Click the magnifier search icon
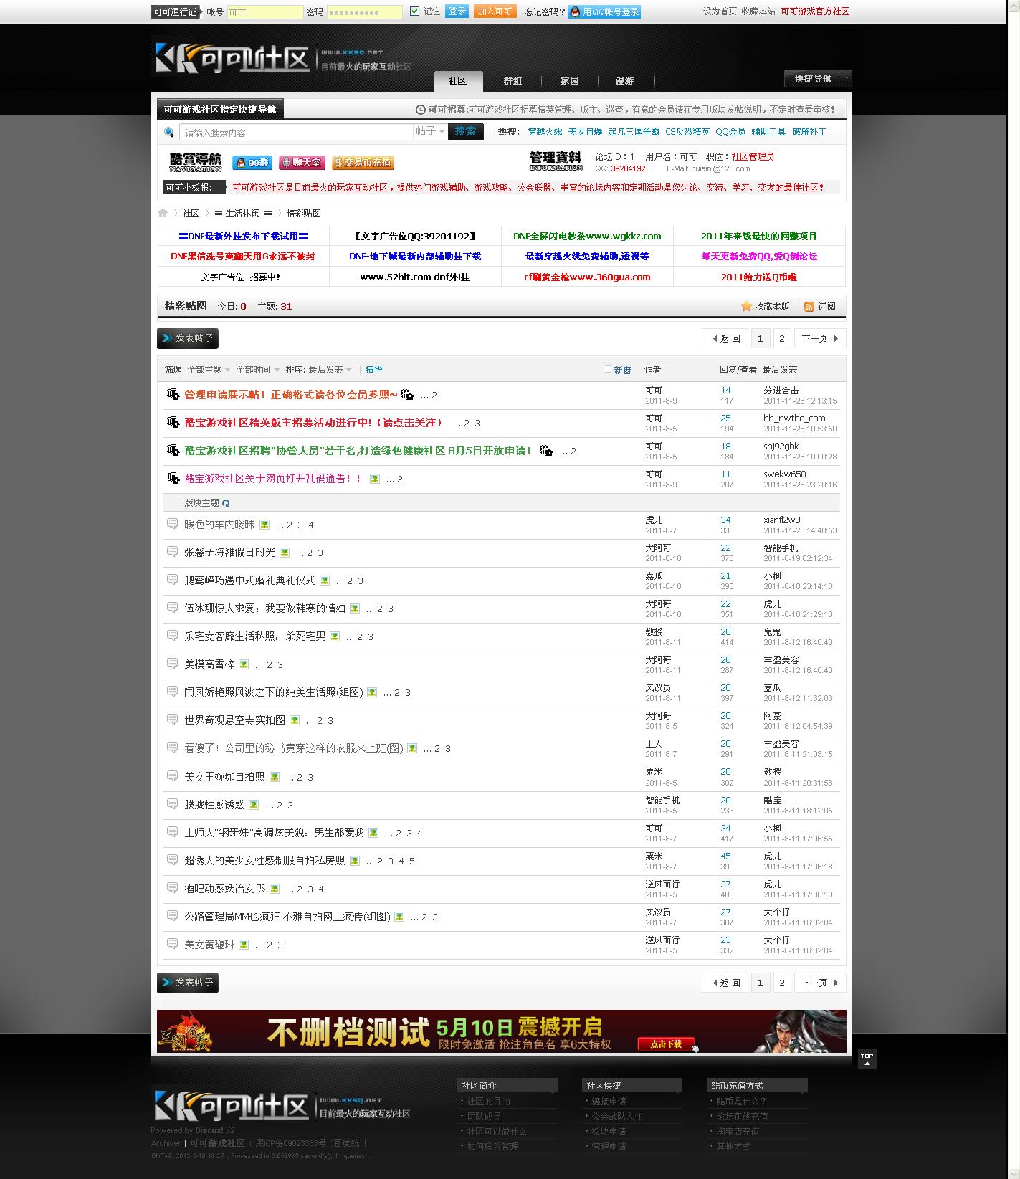The width and height of the screenshot is (1020, 1179). tap(169, 132)
